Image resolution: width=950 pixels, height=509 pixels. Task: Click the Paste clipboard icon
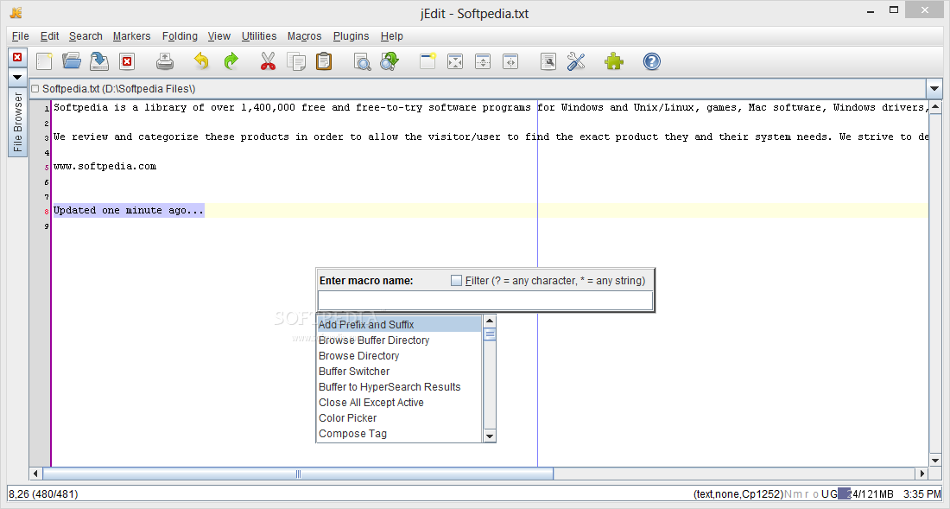(x=324, y=61)
